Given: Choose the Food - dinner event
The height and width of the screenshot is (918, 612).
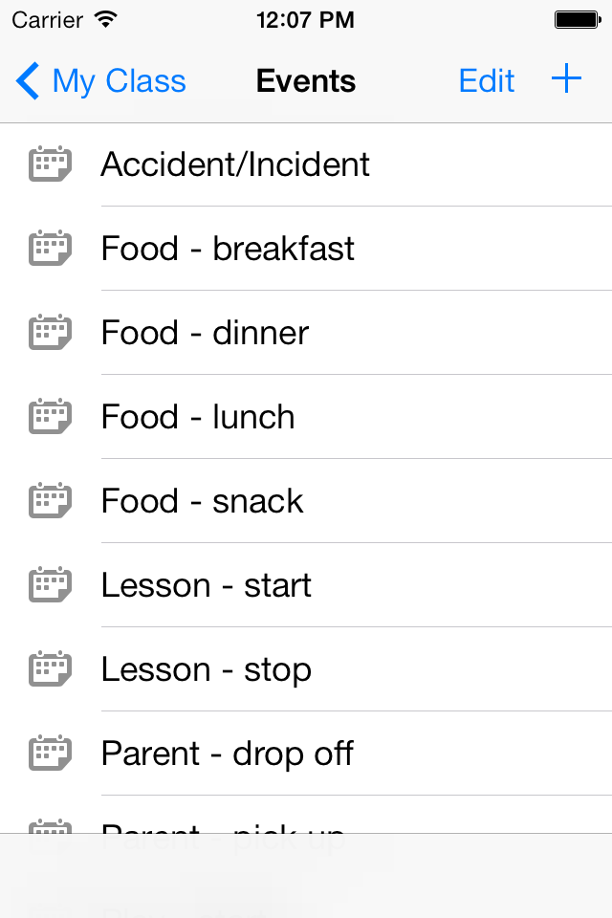Looking at the screenshot, I should point(306,333).
